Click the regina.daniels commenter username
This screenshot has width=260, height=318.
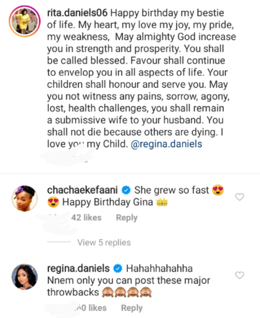pos(79,269)
